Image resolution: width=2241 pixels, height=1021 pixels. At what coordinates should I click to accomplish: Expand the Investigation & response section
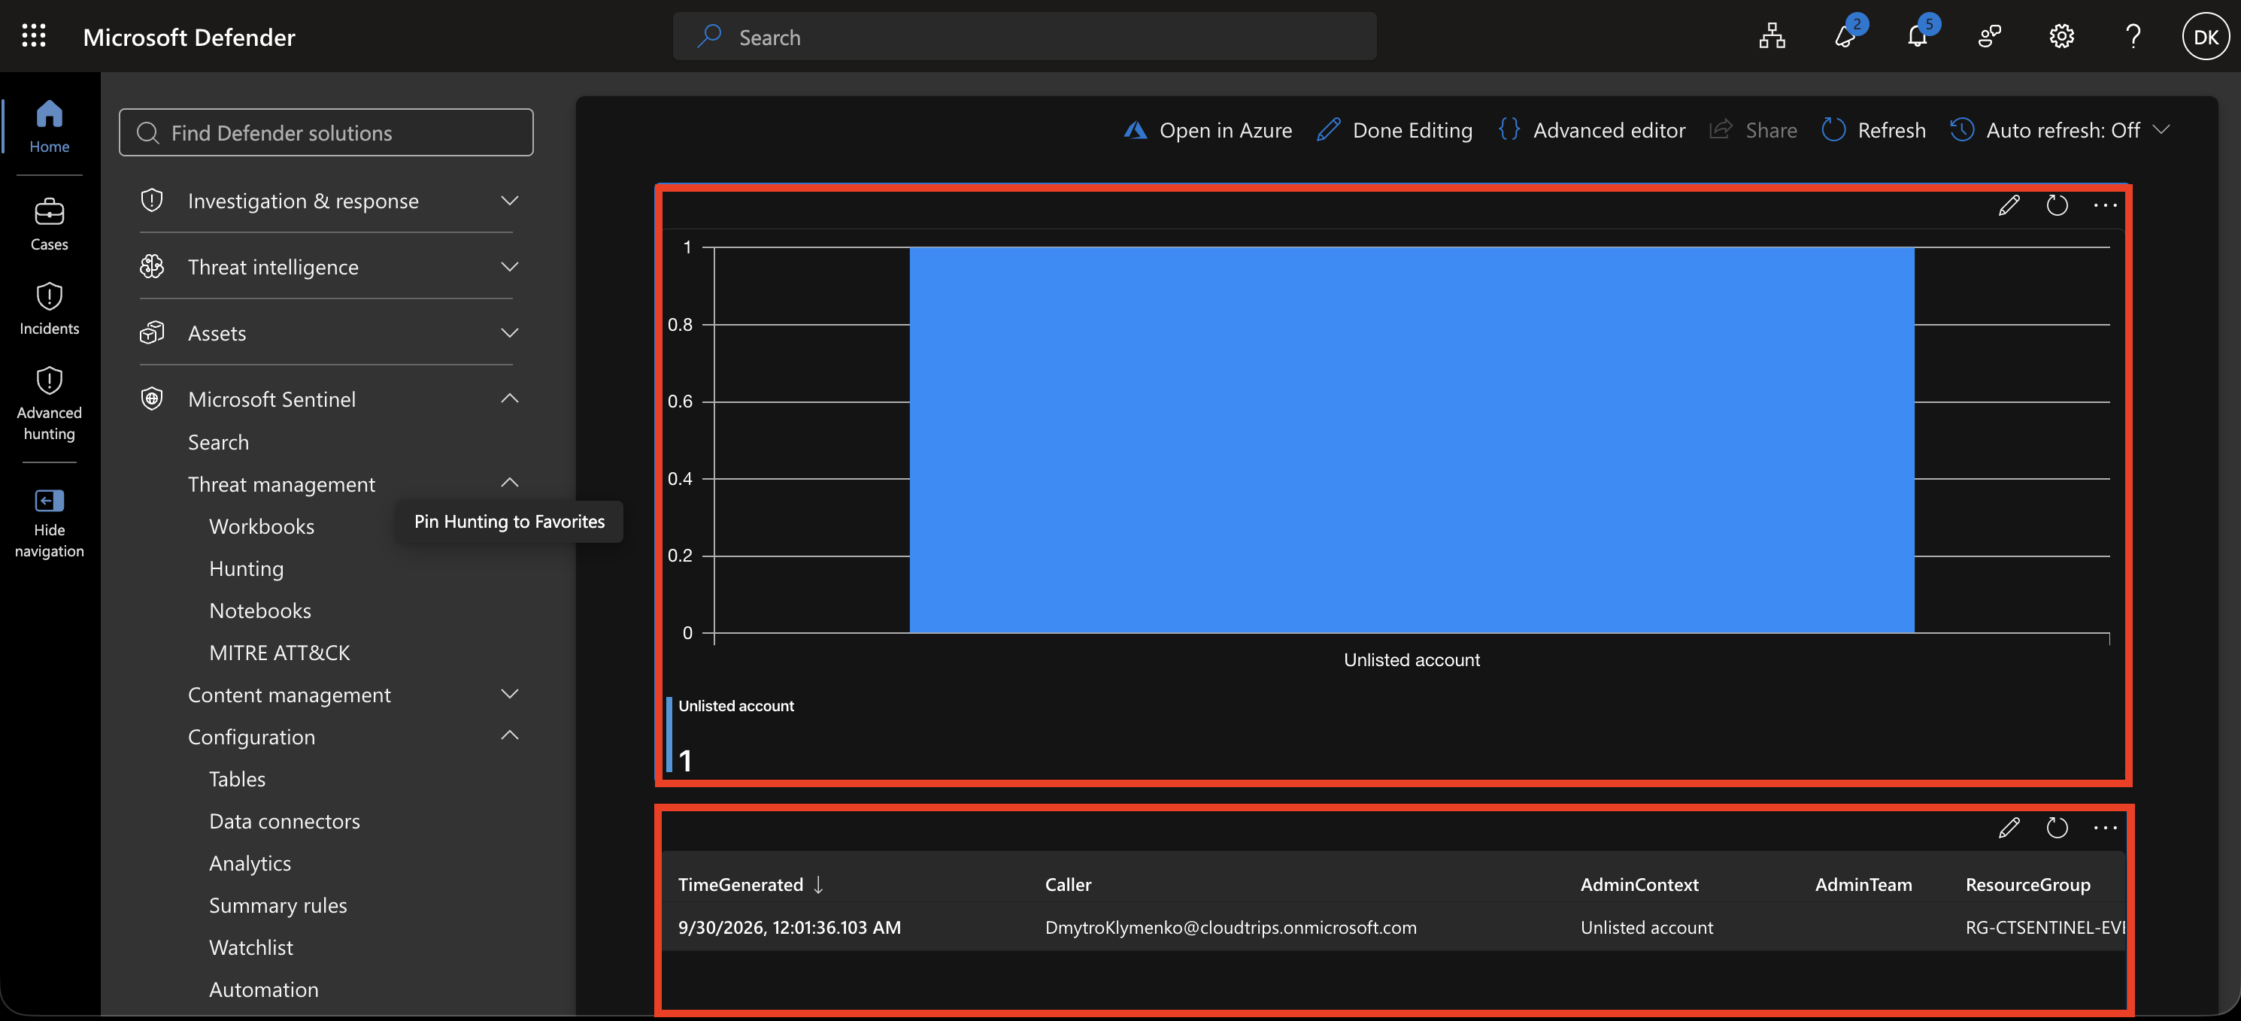point(326,201)
